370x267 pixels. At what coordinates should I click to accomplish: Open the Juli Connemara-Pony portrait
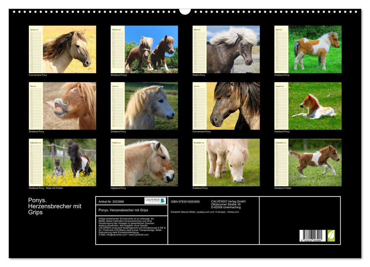click(234, 106)
